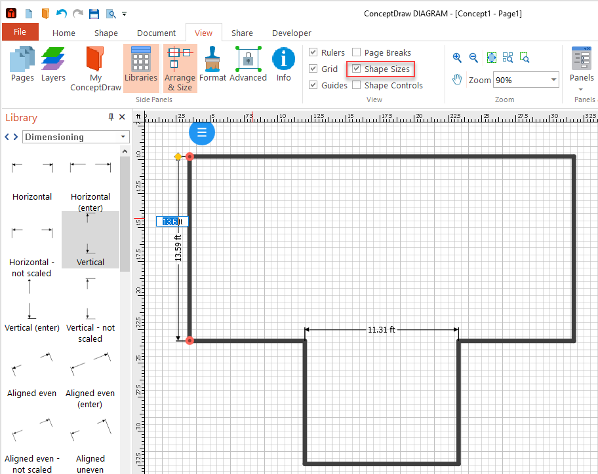Switch to the Developer tab
Screen dimensions: 598x474
click(x=291, y=33)
